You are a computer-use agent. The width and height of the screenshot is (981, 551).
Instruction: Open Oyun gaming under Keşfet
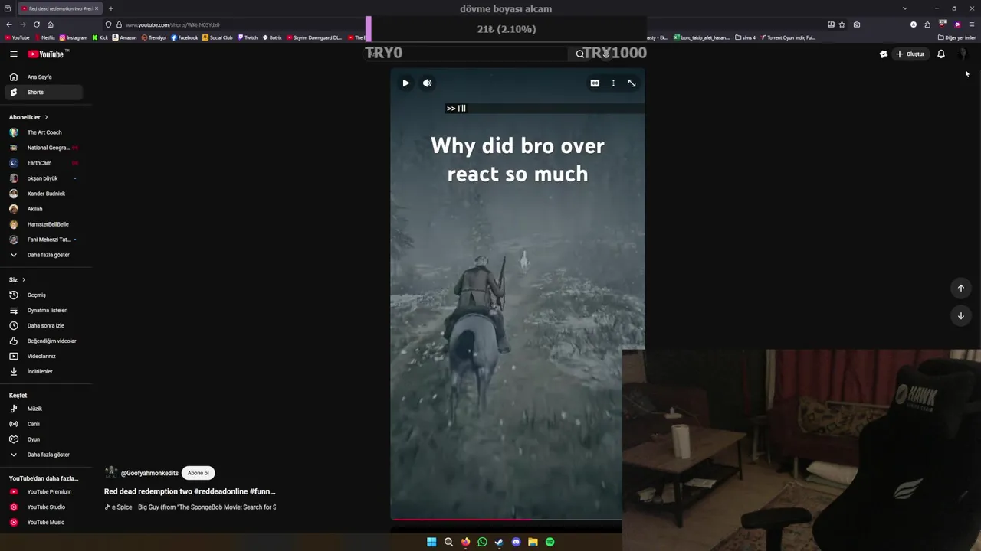tap(44, 439)
